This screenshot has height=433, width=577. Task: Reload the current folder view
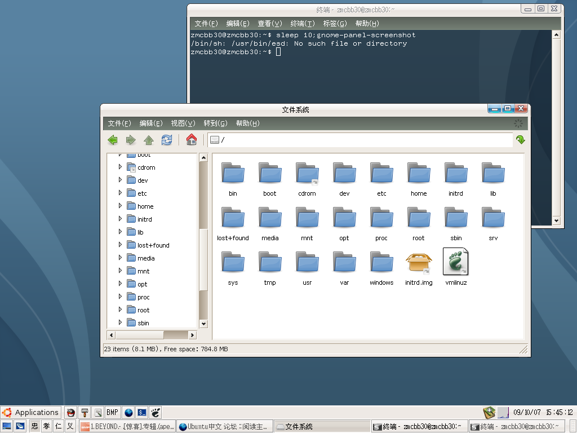167,140
